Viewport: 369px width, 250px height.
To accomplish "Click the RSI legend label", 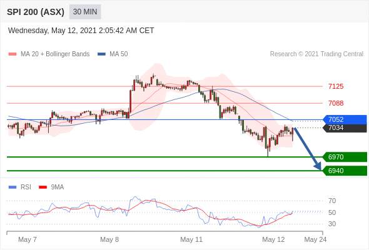I will [x=26, y=187].
